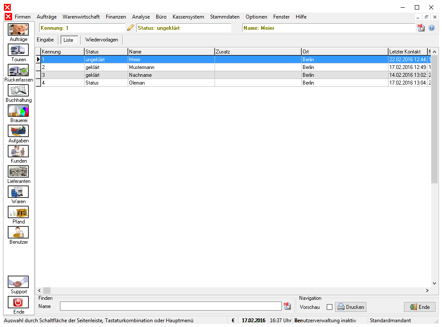Switch to the Eingabe tab
The width and height of the screenshot is (442, 327).
coord(45,40)
